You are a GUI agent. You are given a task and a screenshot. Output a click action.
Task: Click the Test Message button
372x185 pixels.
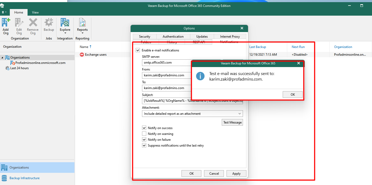coord(232,122)
